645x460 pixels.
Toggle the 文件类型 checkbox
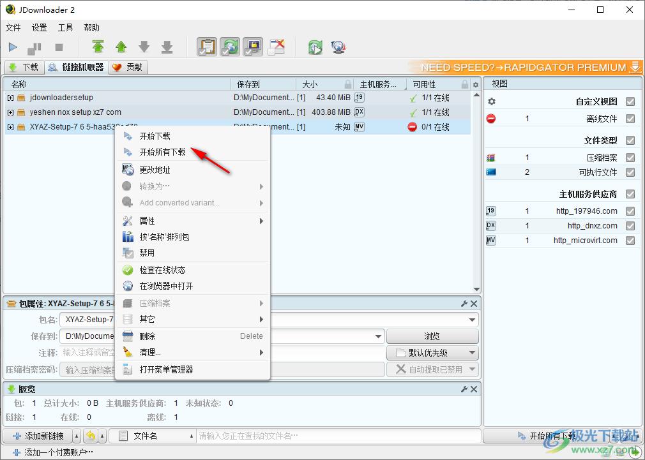point(630,140)
